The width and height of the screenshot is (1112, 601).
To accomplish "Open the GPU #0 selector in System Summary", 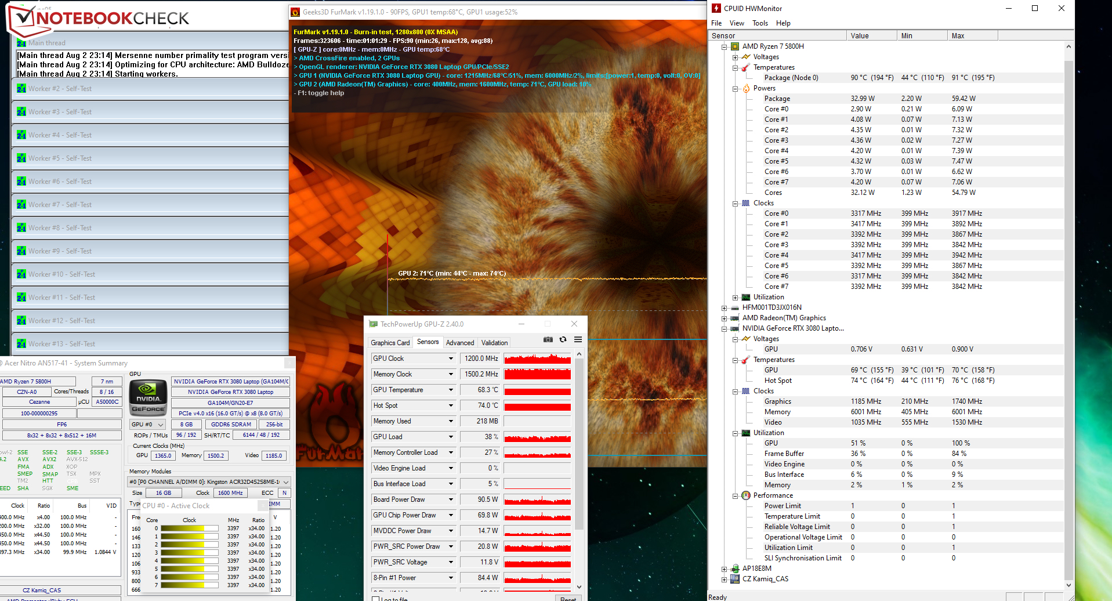I will [x=148, y=425].
